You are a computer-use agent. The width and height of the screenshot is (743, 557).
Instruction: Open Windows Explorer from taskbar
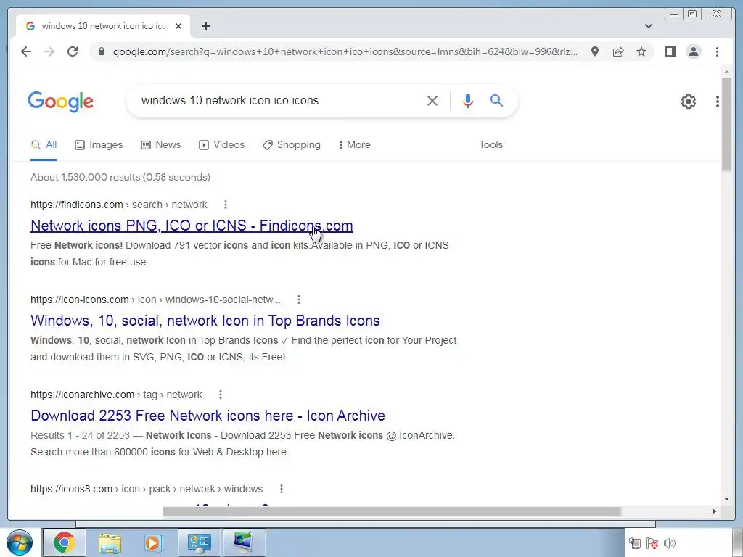click(110, 542)
